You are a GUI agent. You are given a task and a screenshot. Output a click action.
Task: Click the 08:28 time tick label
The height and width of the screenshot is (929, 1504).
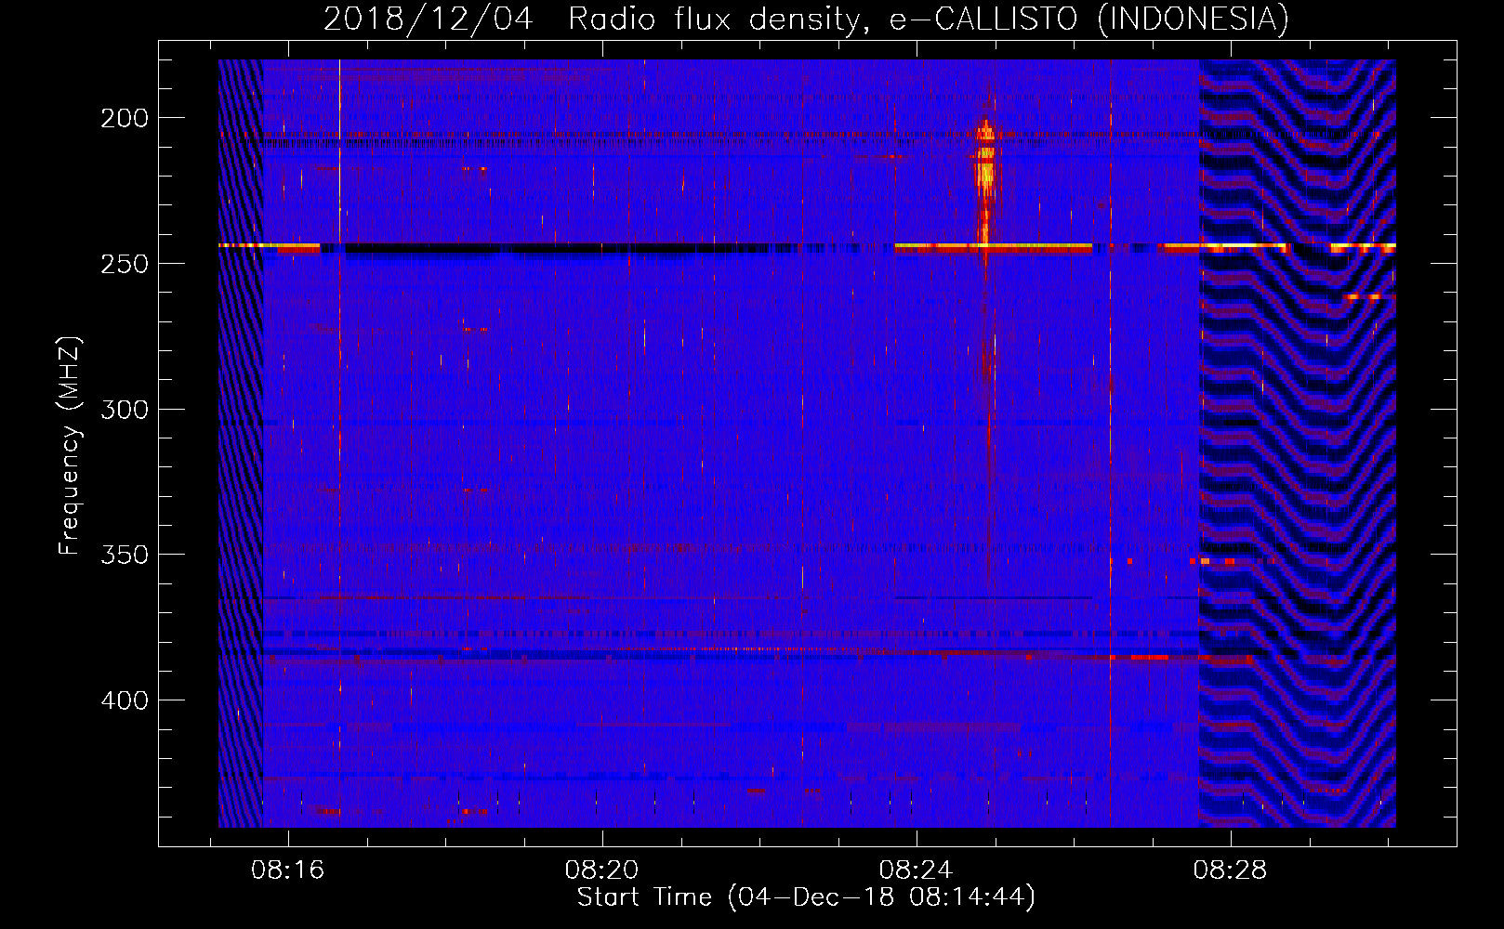[x=1231, y=870]
